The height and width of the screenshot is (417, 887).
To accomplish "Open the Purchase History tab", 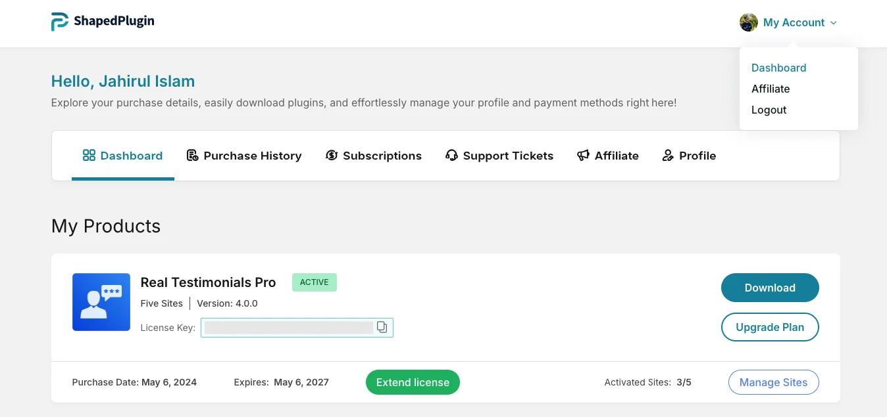I will [244, 156].
